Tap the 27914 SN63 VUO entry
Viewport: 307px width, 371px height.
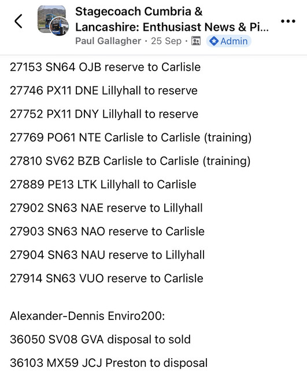point(106,278)
